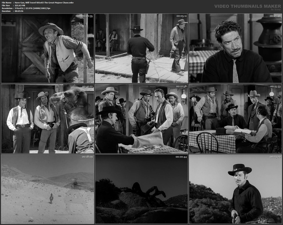Viewport: 283px width, 225px height.
Task: Click the resolution value '576x432 / 23.976 (24000/1001) fps'
Action: point(32,8)
